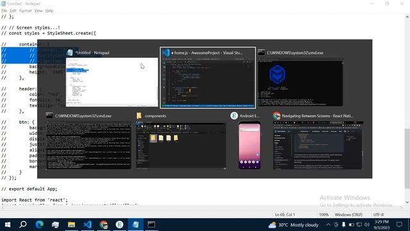Click the UTF-8 encoding status entry

coord(379,214)
